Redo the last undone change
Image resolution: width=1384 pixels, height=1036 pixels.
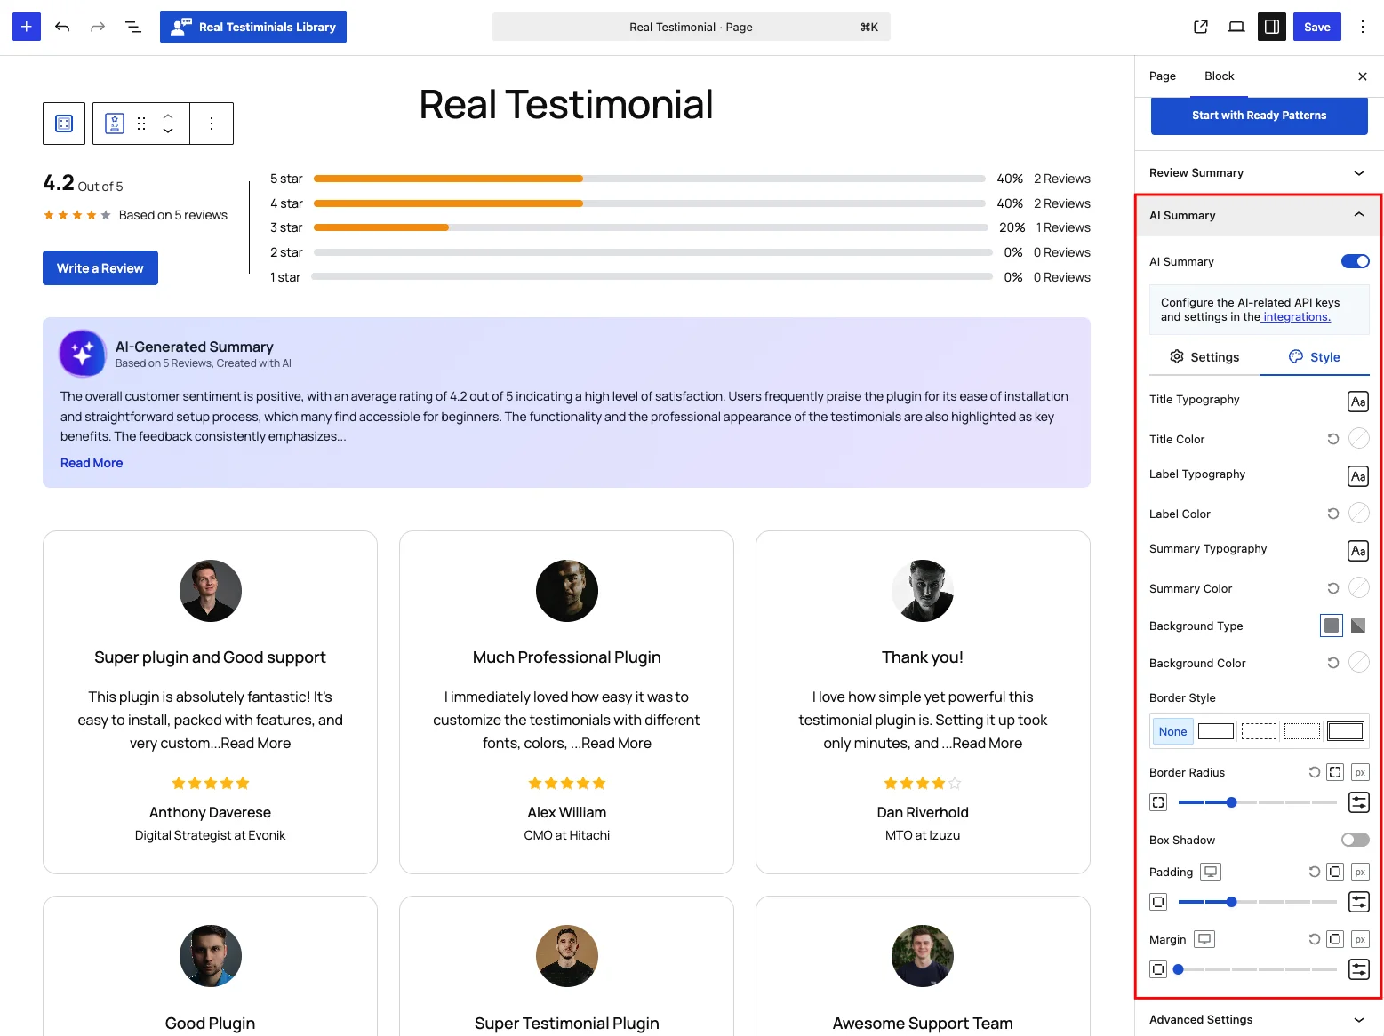pos(98,27)
